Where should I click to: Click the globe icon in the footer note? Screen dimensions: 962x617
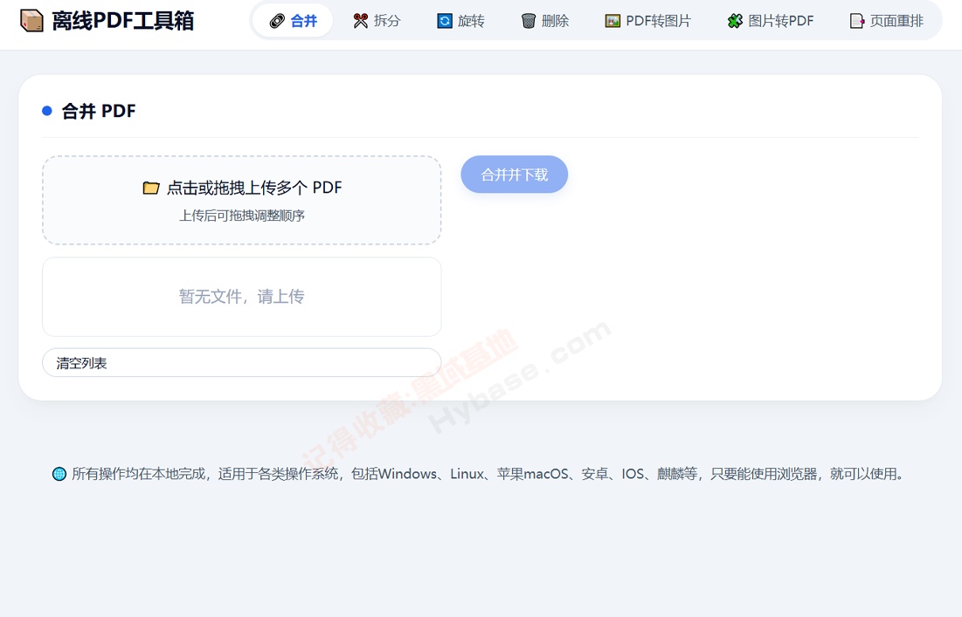tap(59, 474)
